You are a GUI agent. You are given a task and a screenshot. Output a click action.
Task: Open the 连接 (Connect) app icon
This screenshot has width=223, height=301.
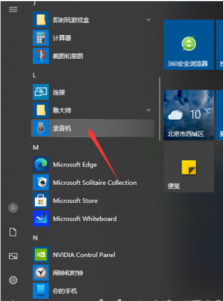(40, 92)
